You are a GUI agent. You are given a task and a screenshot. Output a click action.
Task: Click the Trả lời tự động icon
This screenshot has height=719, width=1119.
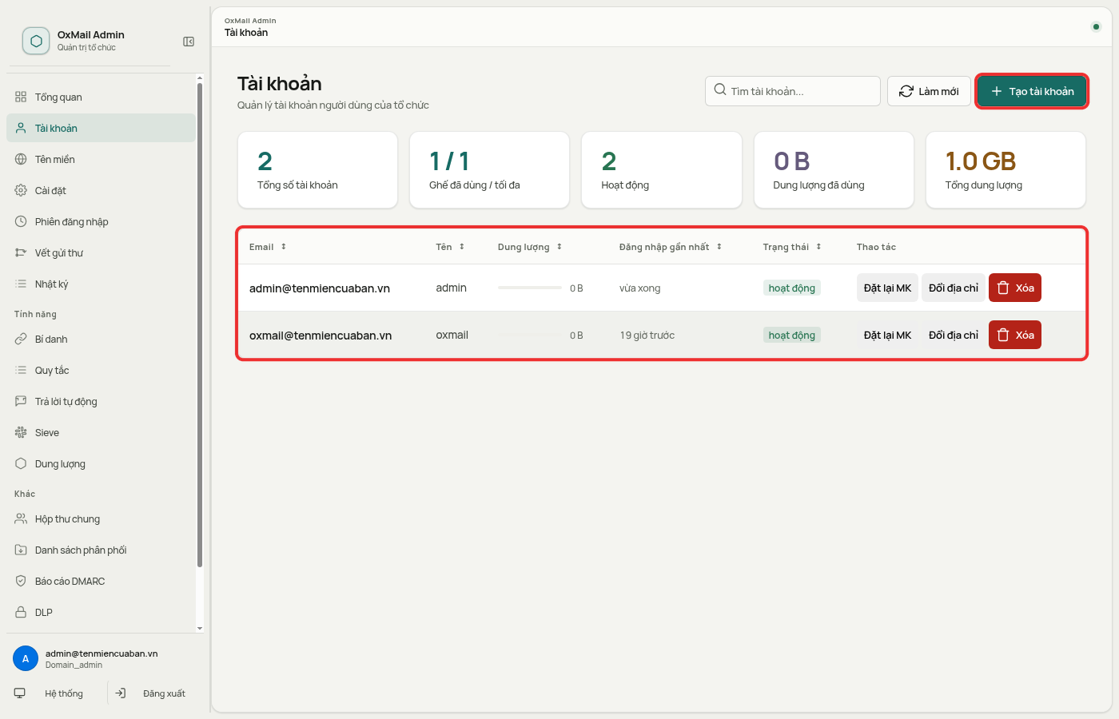[21, 401]
